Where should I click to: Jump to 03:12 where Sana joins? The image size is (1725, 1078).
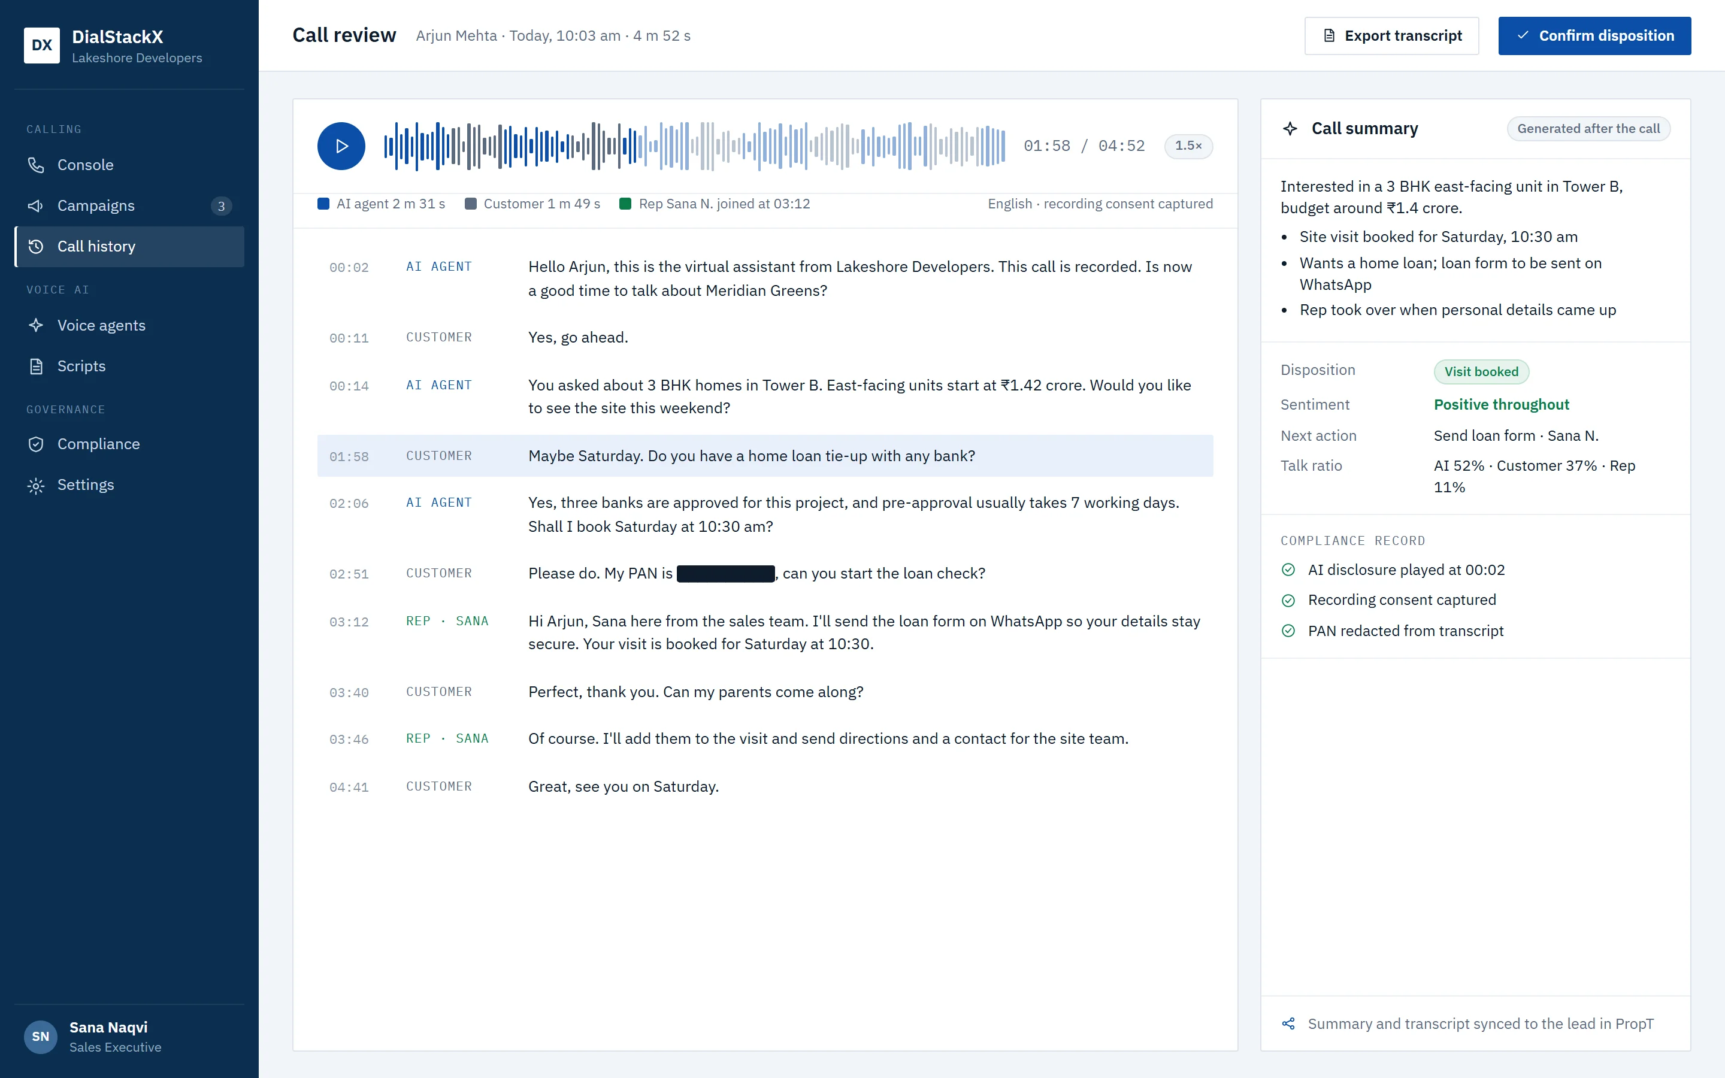click(x=765, y=632)
